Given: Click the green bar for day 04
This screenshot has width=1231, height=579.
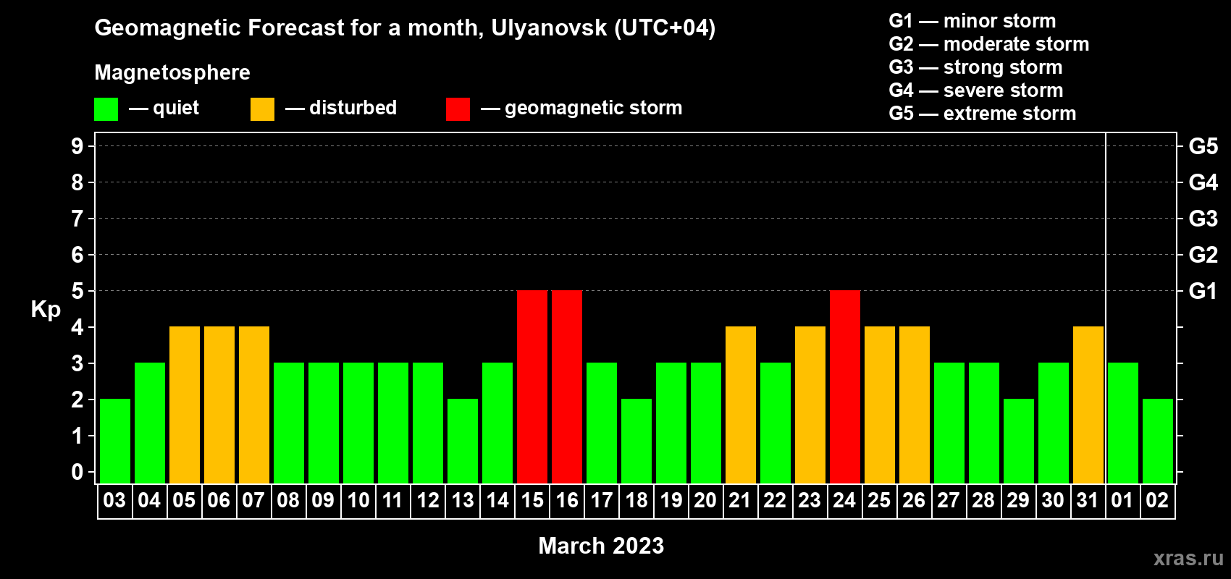Looking at the screenshot, I should (x=150, y=423).
